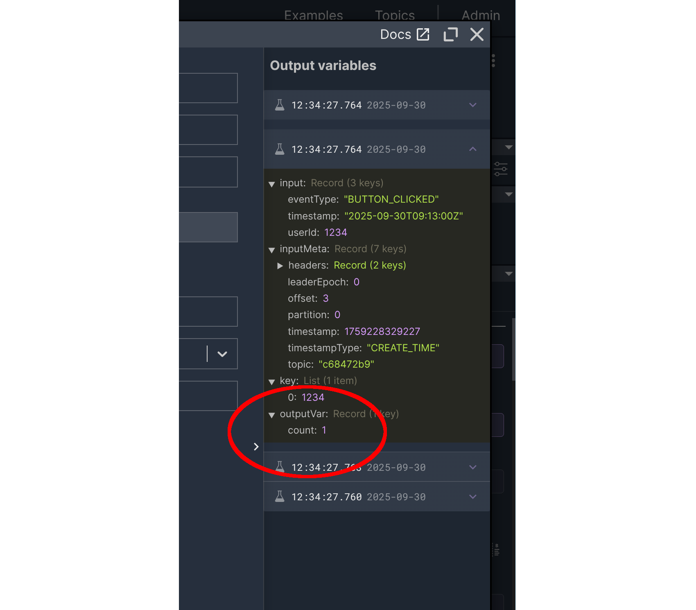Collapse the key list node

(271, 382)
